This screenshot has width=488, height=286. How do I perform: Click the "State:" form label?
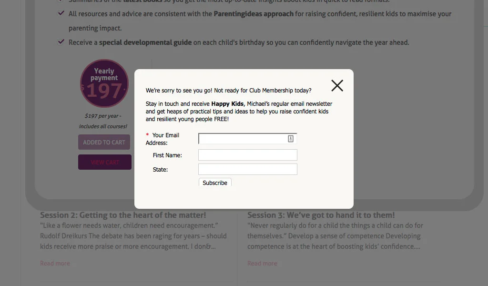160,169
